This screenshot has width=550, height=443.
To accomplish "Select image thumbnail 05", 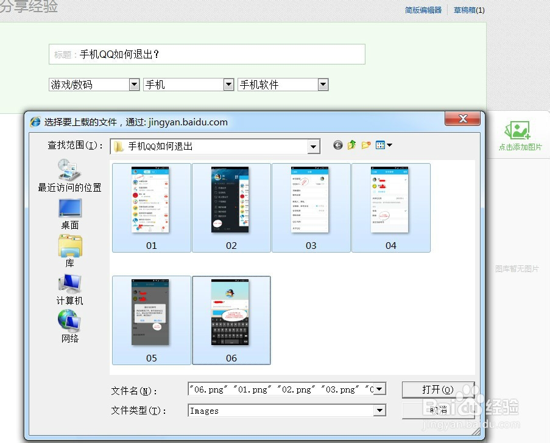I will click(151, 320).
